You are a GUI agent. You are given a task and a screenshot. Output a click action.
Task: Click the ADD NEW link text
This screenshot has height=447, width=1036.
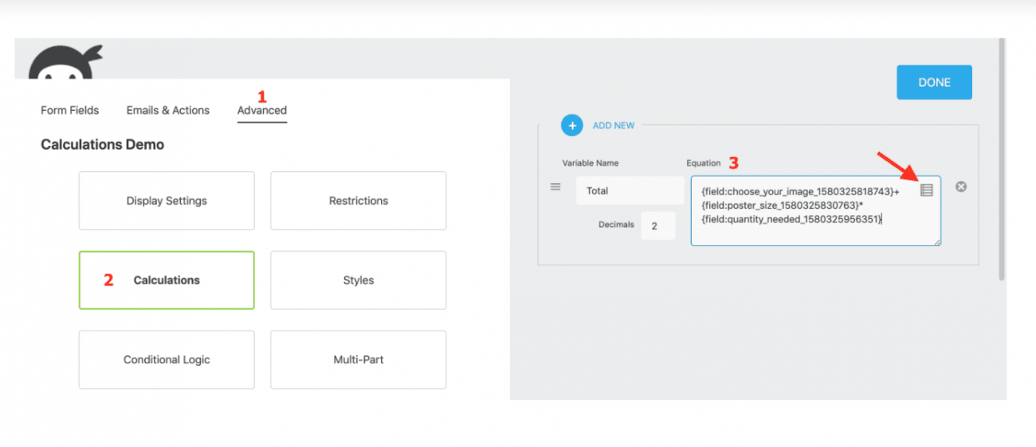pyautogui.click(x=614, y=126)
